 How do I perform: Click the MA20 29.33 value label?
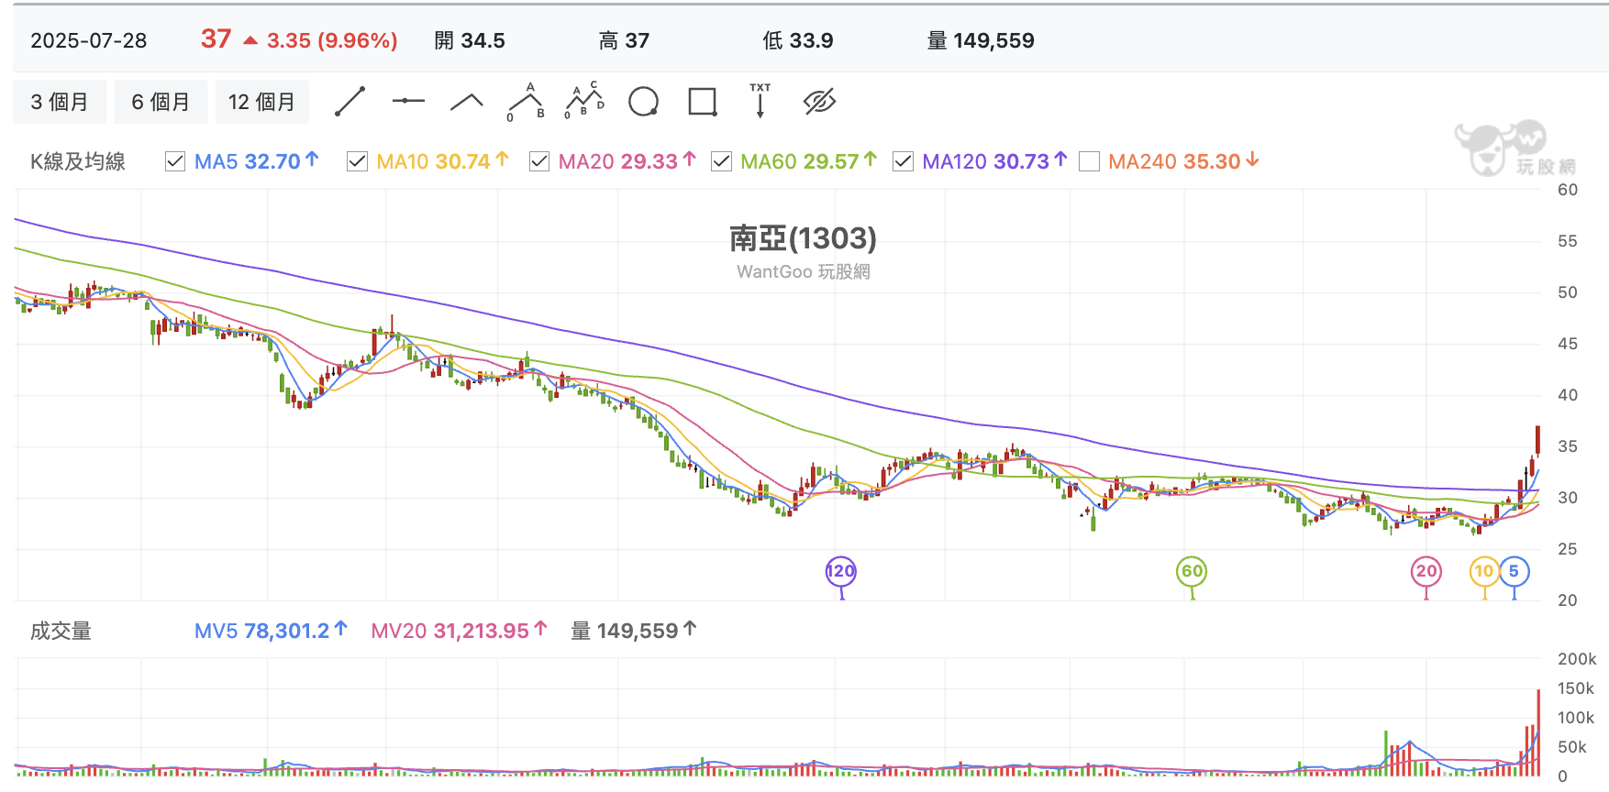tap(627, 161)
